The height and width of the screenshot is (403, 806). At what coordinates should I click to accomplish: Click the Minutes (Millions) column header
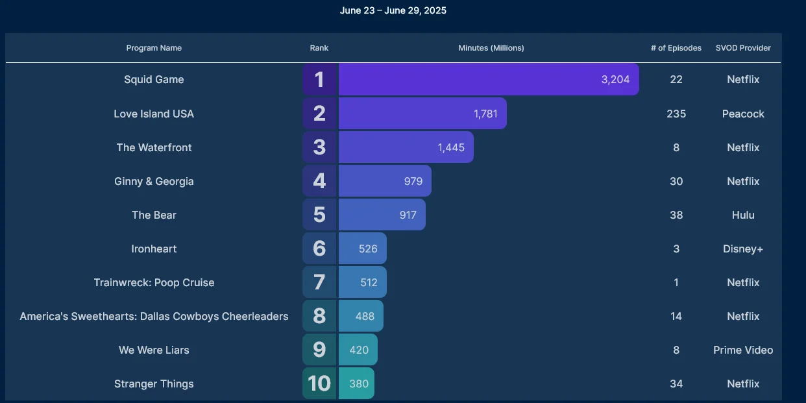[491, 48]
